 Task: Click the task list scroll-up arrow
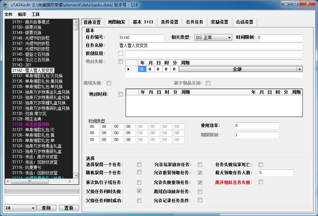pos(76,22)
